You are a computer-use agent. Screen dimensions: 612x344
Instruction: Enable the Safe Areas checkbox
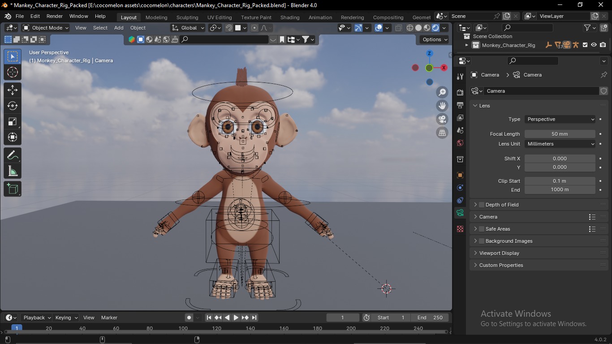(x=482, y=229)
